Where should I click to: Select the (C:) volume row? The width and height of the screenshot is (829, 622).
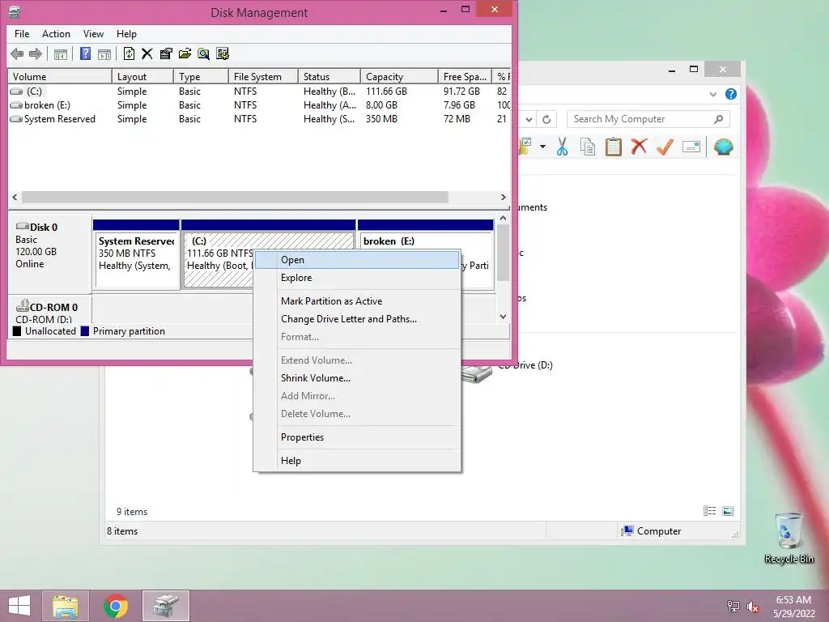pyautogui.click(x=259, y=92)
